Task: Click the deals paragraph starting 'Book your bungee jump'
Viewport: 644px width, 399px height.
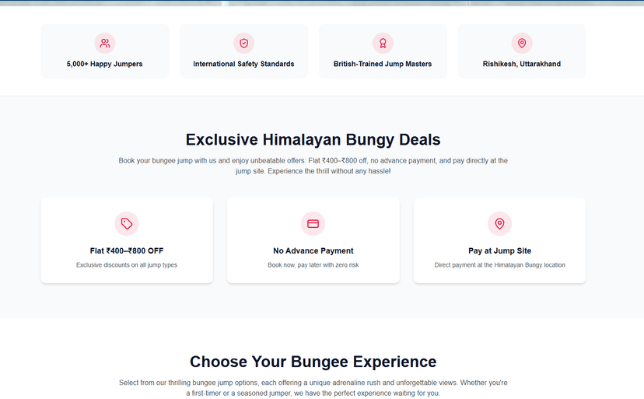Action: 313,166
